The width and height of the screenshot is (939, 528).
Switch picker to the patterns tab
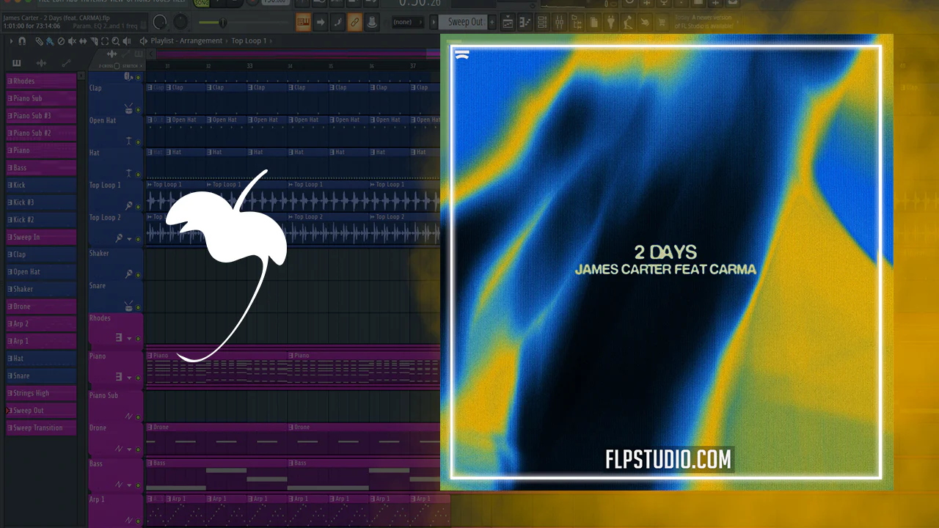[x=17, y=64]
